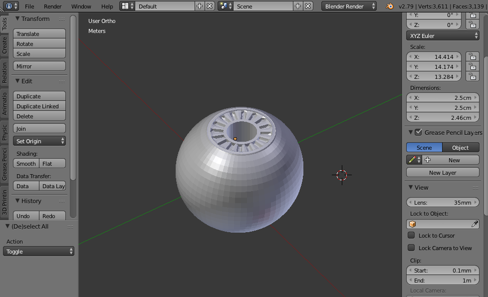Select the grease pencil draw icon near New

point(413,159)
